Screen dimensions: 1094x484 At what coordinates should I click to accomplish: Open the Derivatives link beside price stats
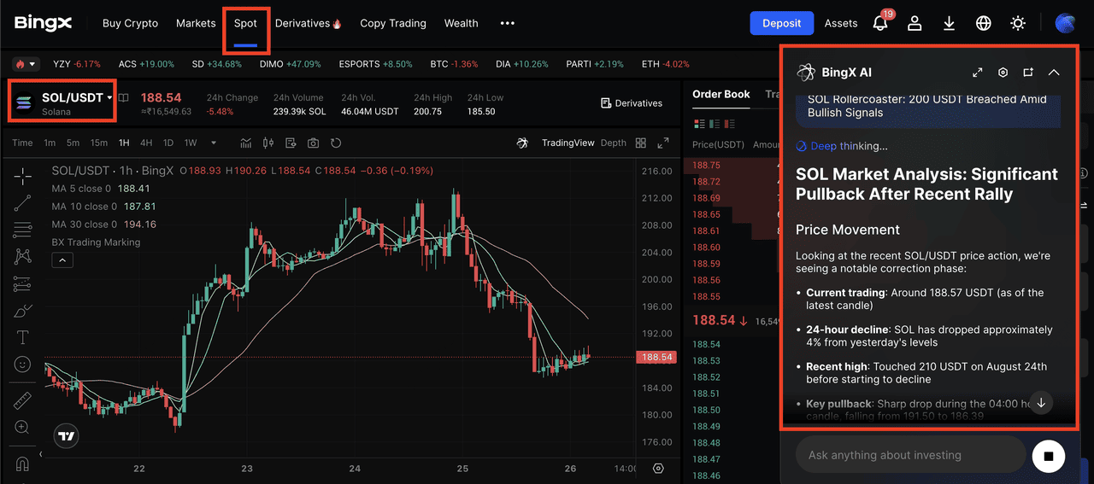click(632, 102)
